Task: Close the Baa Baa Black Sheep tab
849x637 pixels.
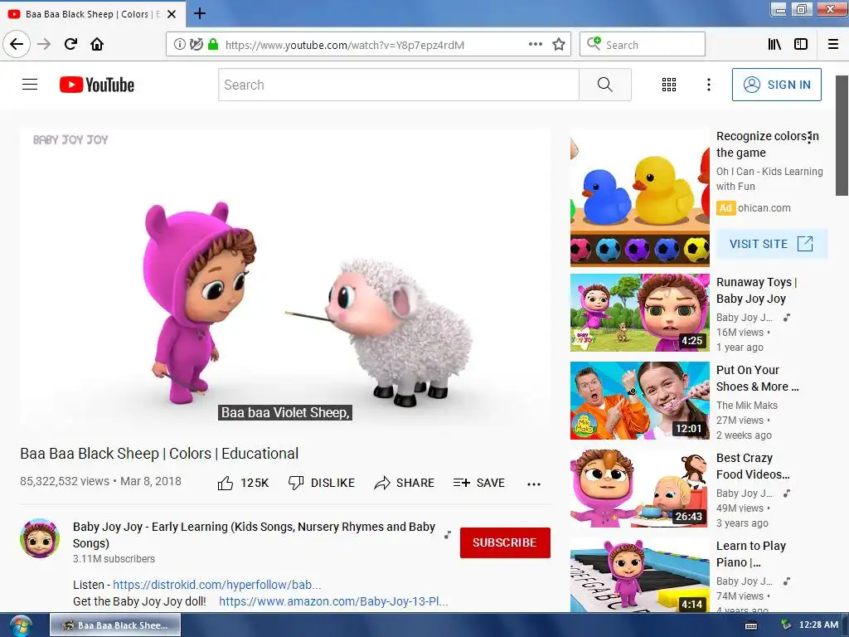Action: [x=172, y=14]
